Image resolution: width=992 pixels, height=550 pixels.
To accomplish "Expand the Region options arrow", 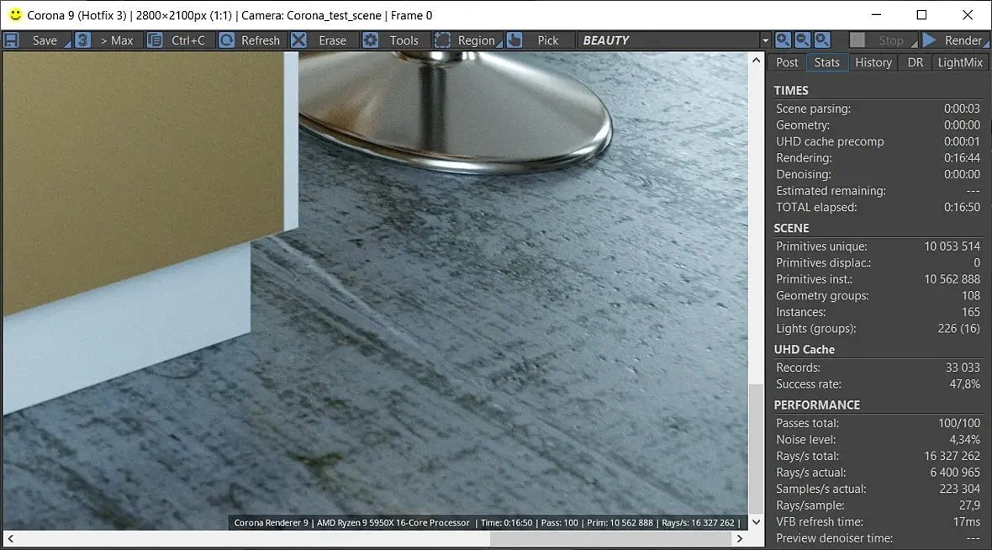I will pos(499,45).
